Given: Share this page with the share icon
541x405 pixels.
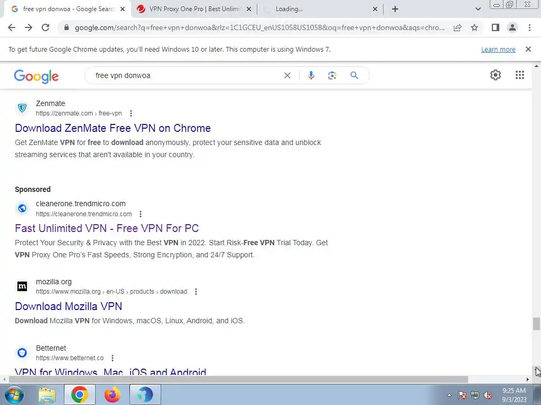Looking at the screenshot, I should [458, 27].
